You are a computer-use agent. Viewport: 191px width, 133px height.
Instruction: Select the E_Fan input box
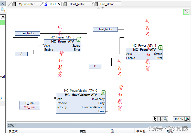29,103
